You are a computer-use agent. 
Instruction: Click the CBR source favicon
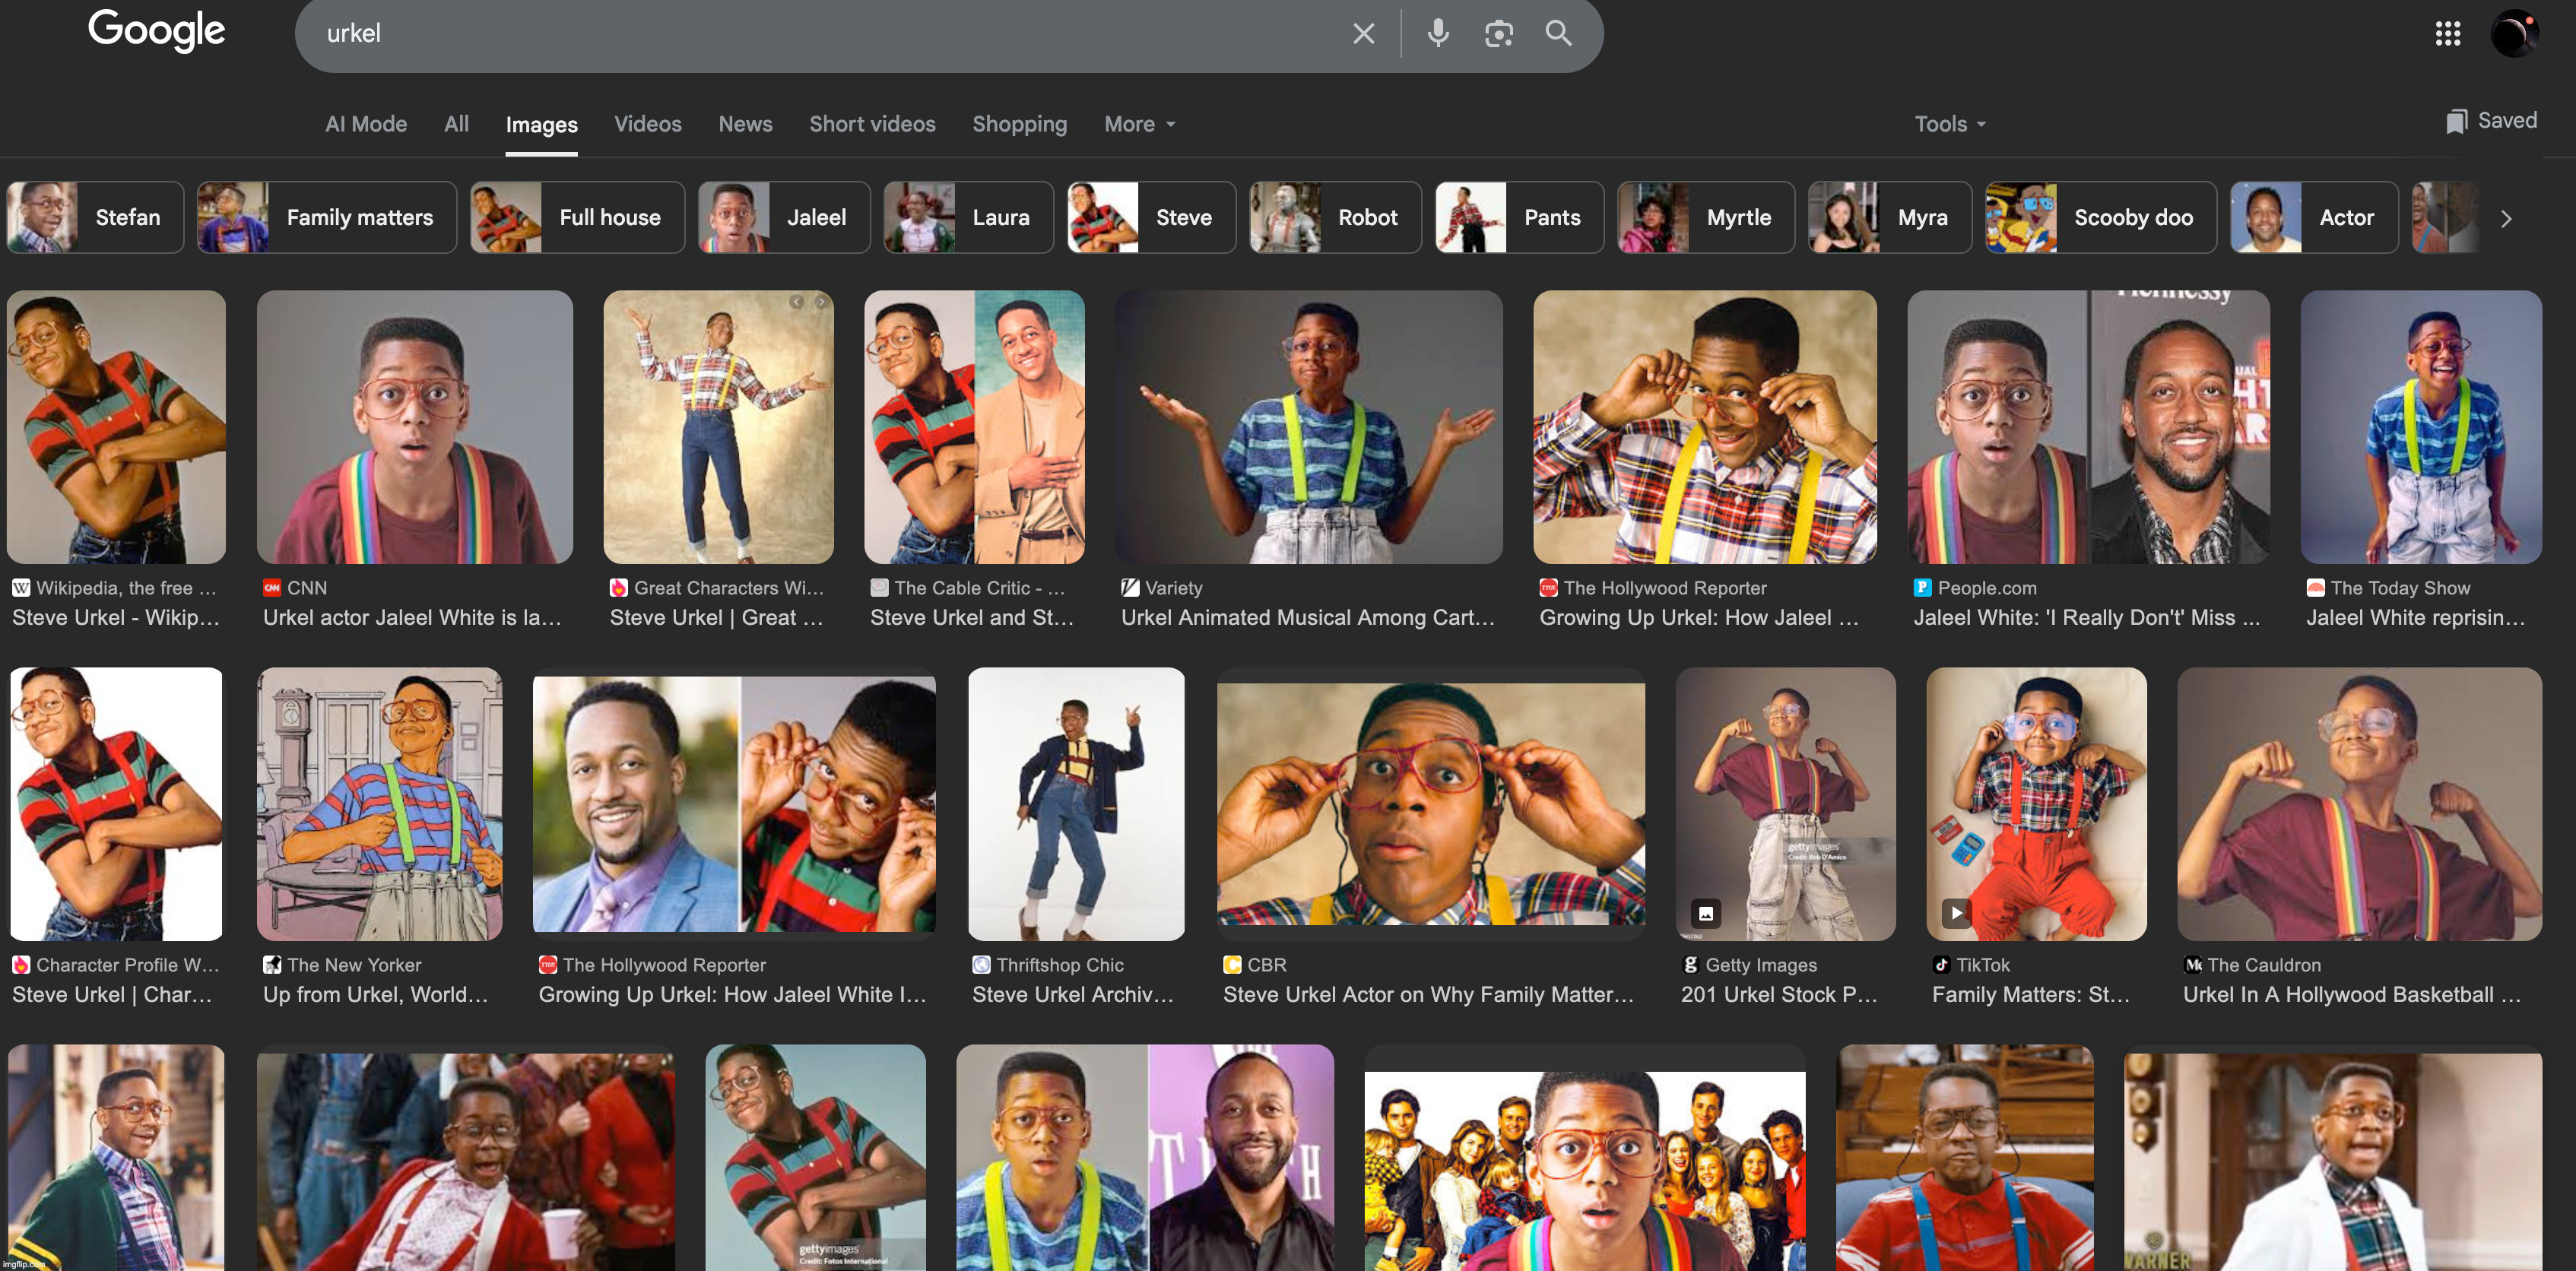[1232, 965]
